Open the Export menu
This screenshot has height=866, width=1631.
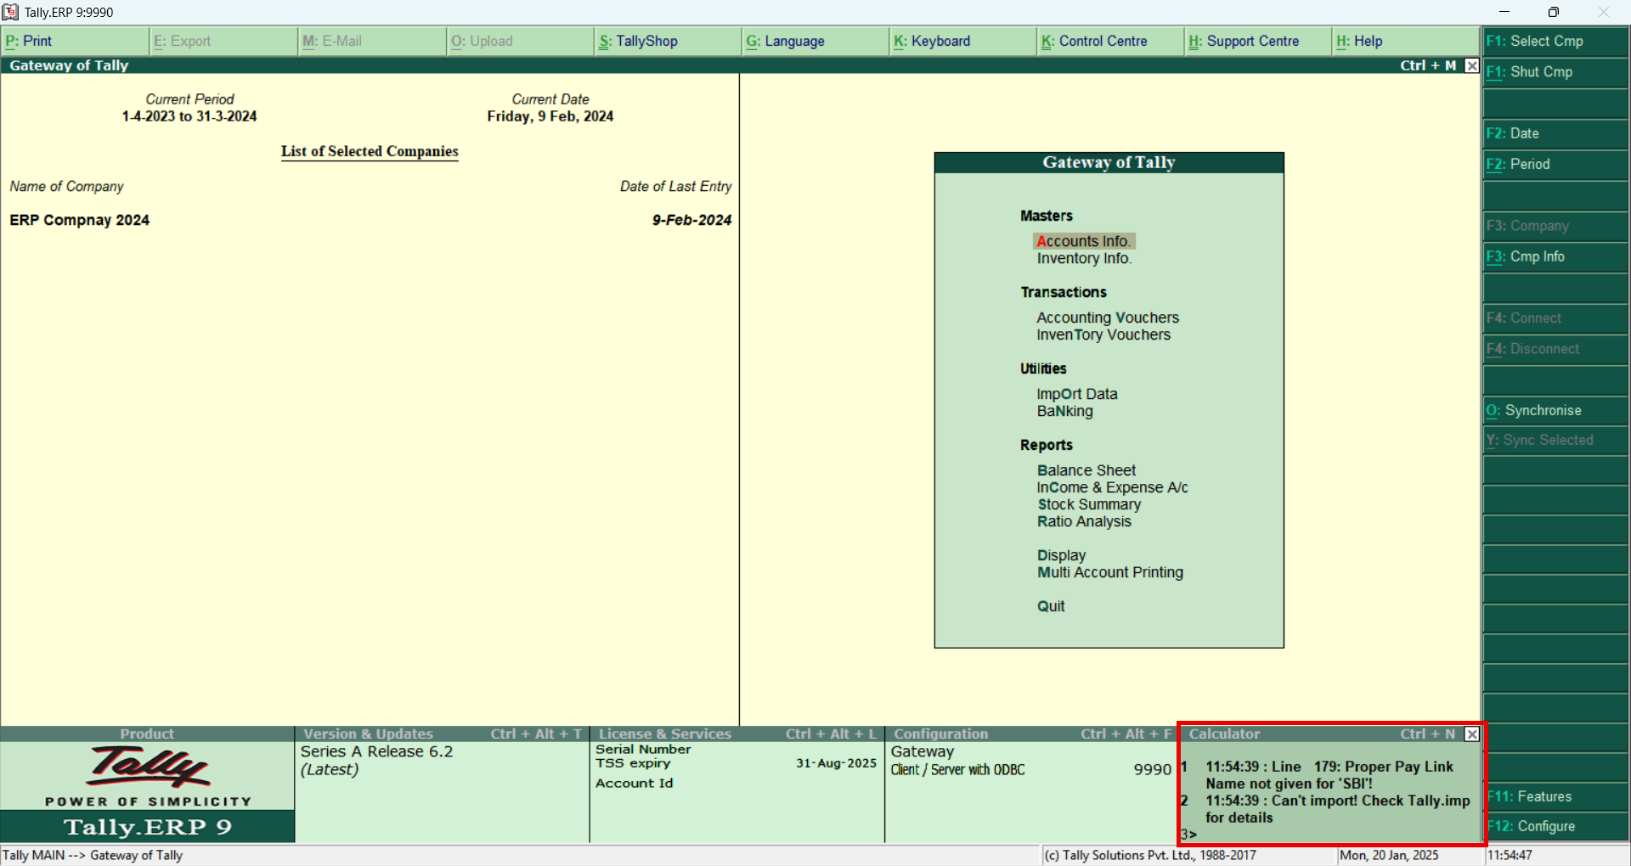[x=224, y=41]
